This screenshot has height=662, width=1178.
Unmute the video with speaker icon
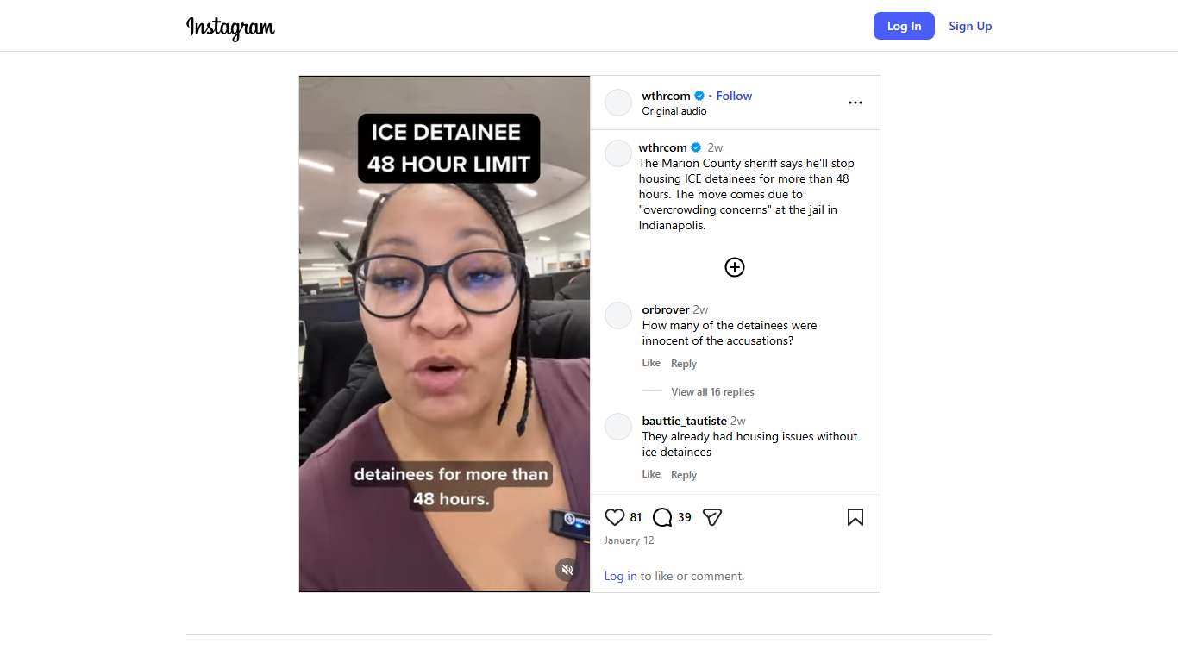coord(567,570)
